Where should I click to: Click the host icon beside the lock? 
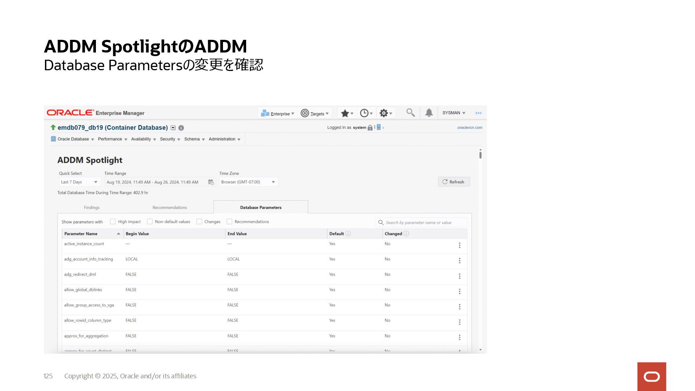click(379, 127)
